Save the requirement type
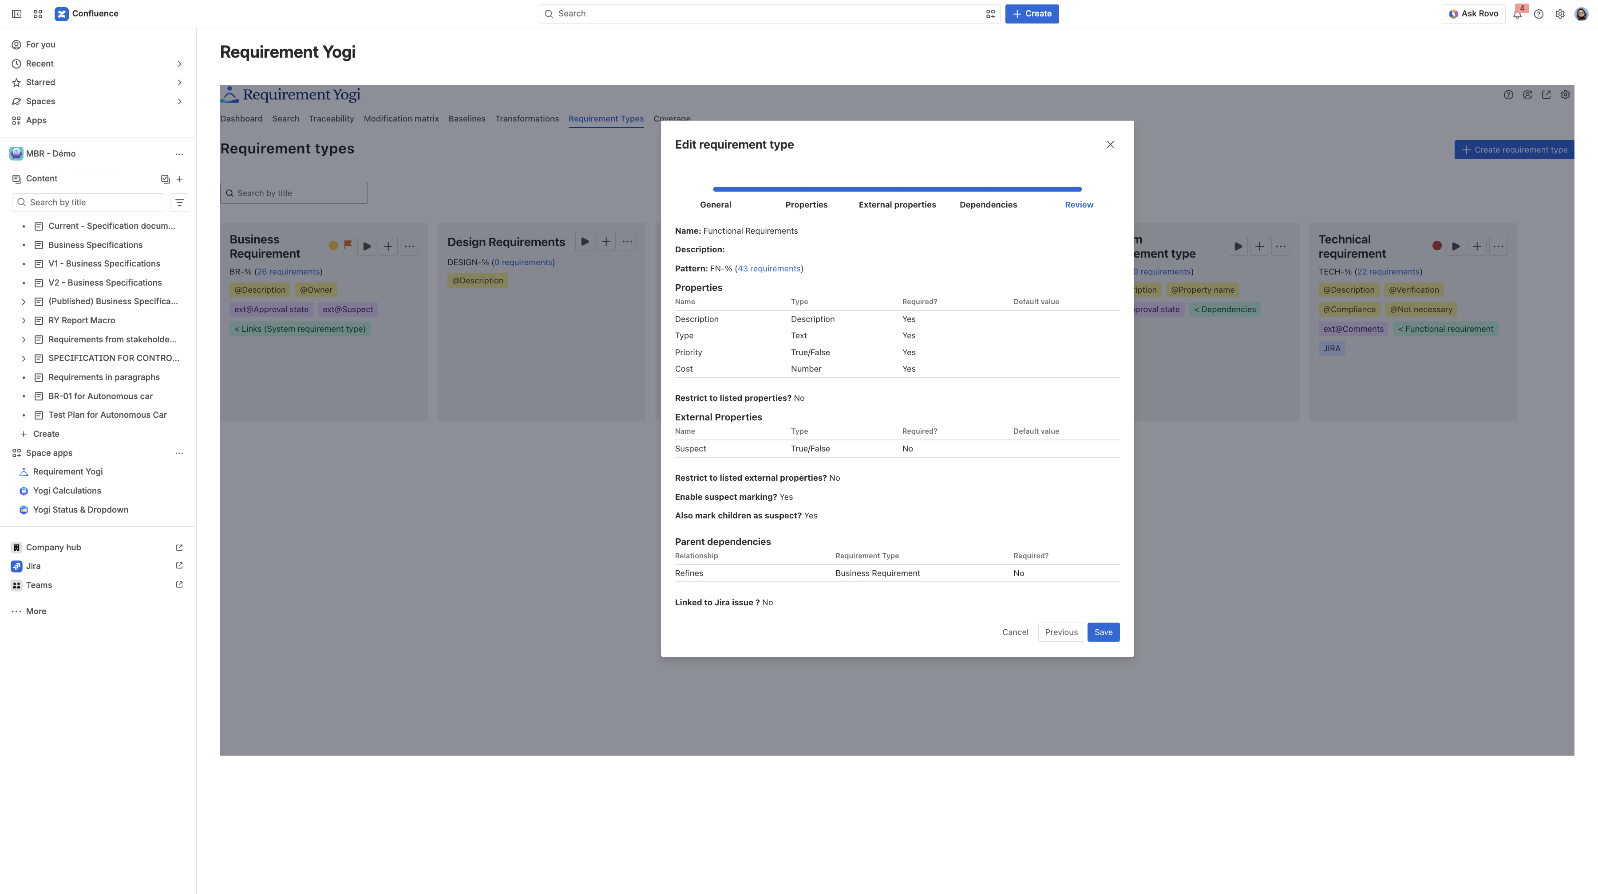 (x=1103, y=632)
